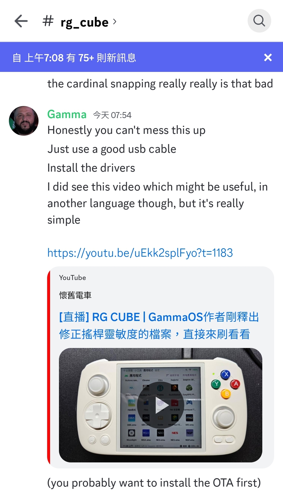Open the 懷舊電車 channel author link
The width and height of the screenshot is (283, 496).
pos(75,295)
